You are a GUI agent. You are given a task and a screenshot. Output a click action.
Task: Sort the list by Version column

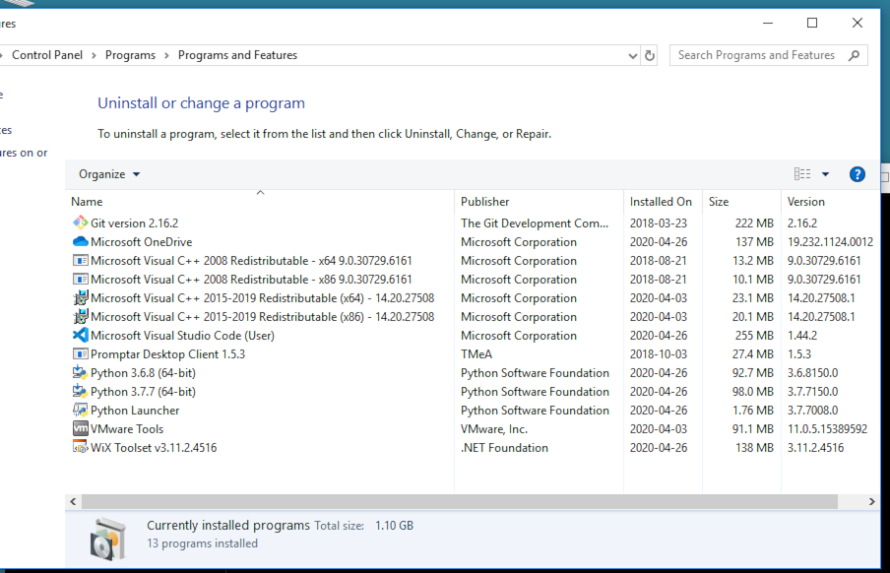(806, 202)
